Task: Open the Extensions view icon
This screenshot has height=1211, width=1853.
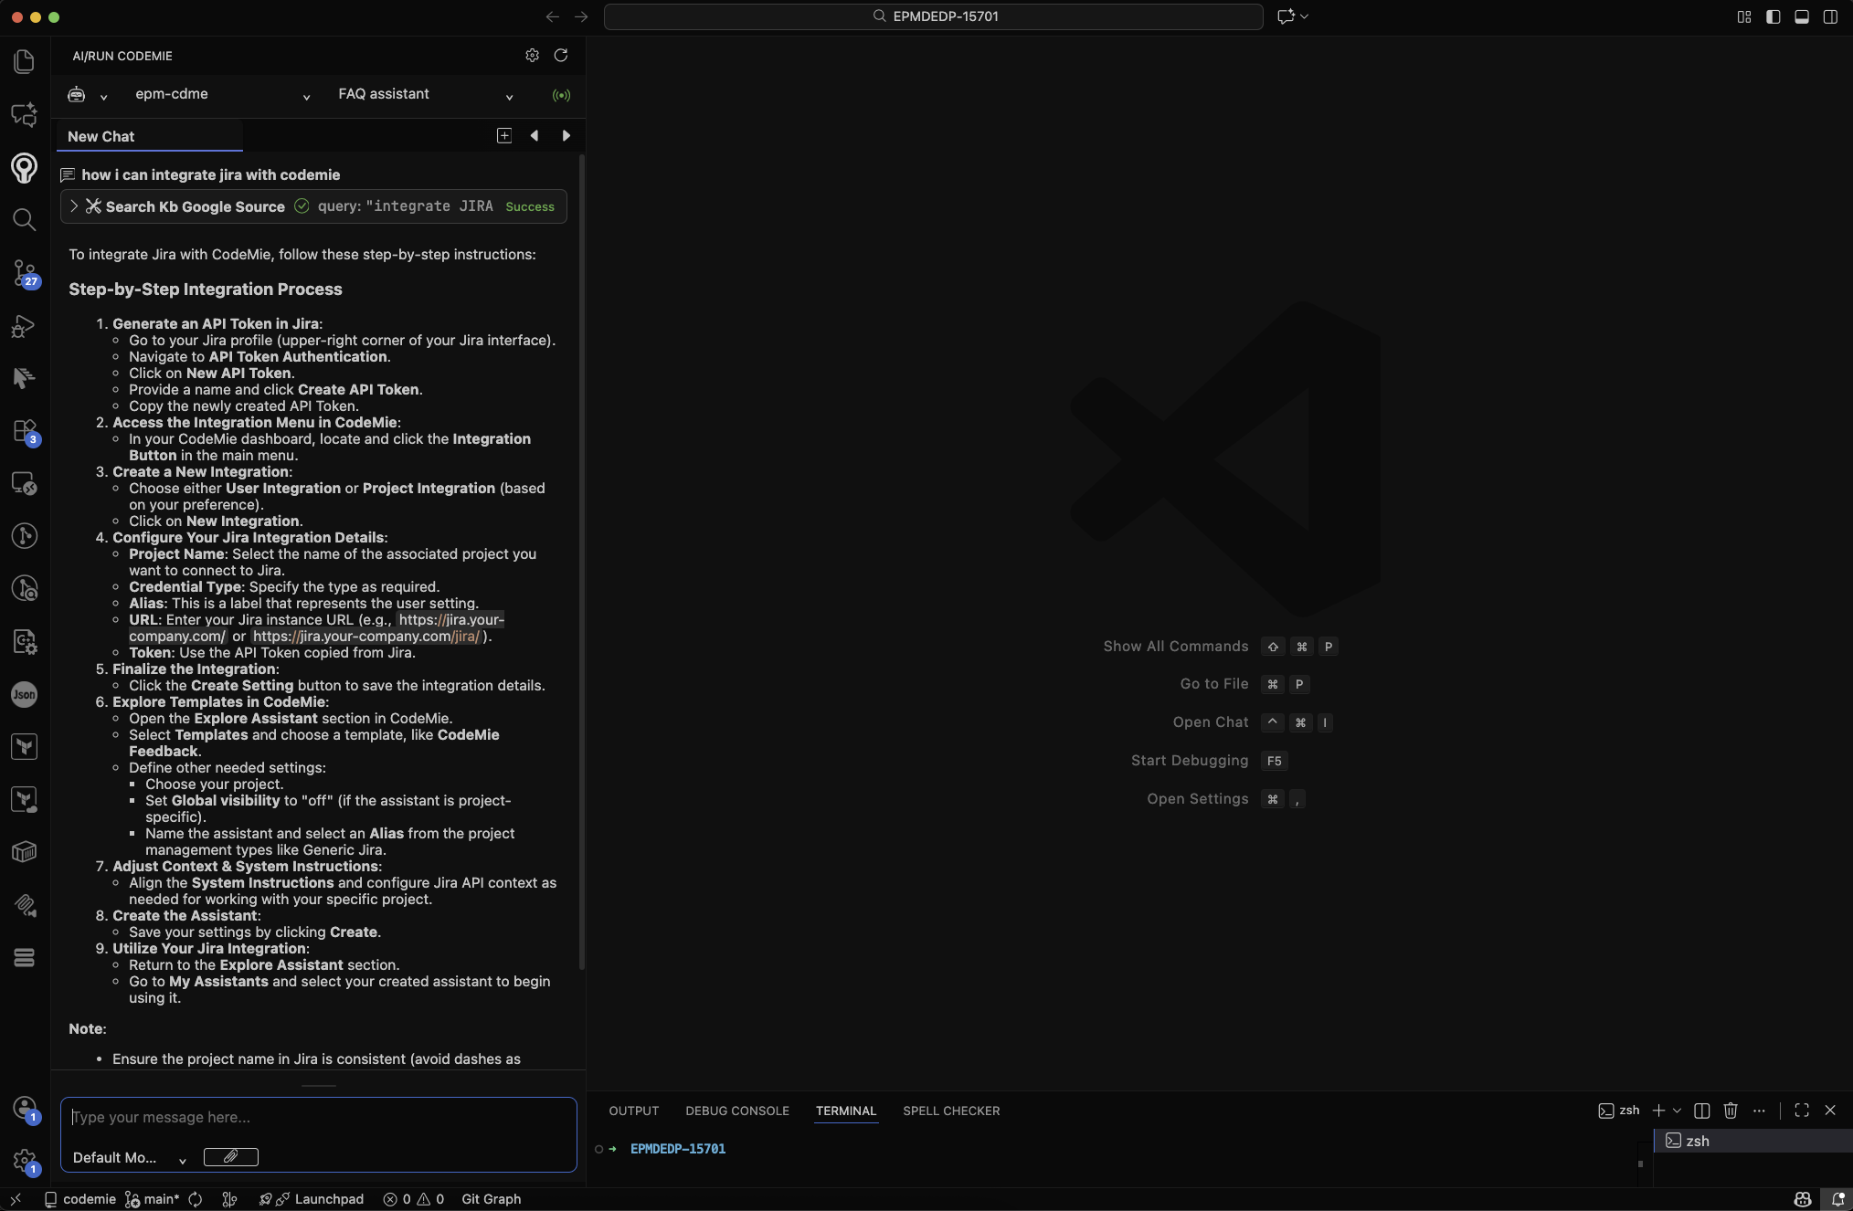Action: (25, 431)
